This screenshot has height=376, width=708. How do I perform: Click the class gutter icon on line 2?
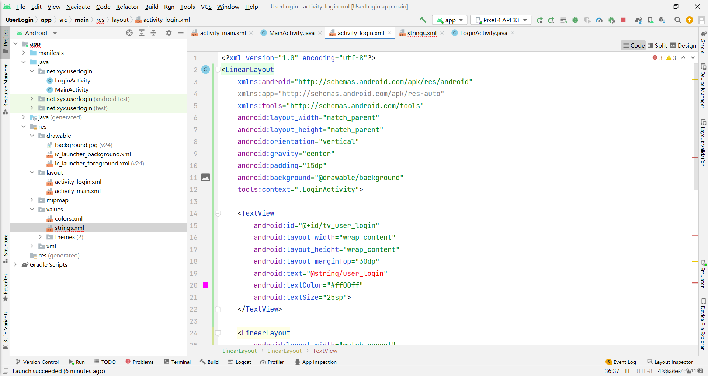[x=206, y=69]
